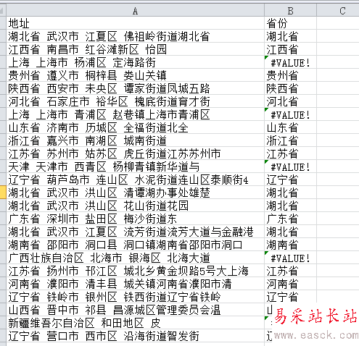Select address cell 天津 天津市 西青区 杨柳青镇新华道与
Image resolution: width=359 pixels, height=346 pixels.
click(135, 166)
